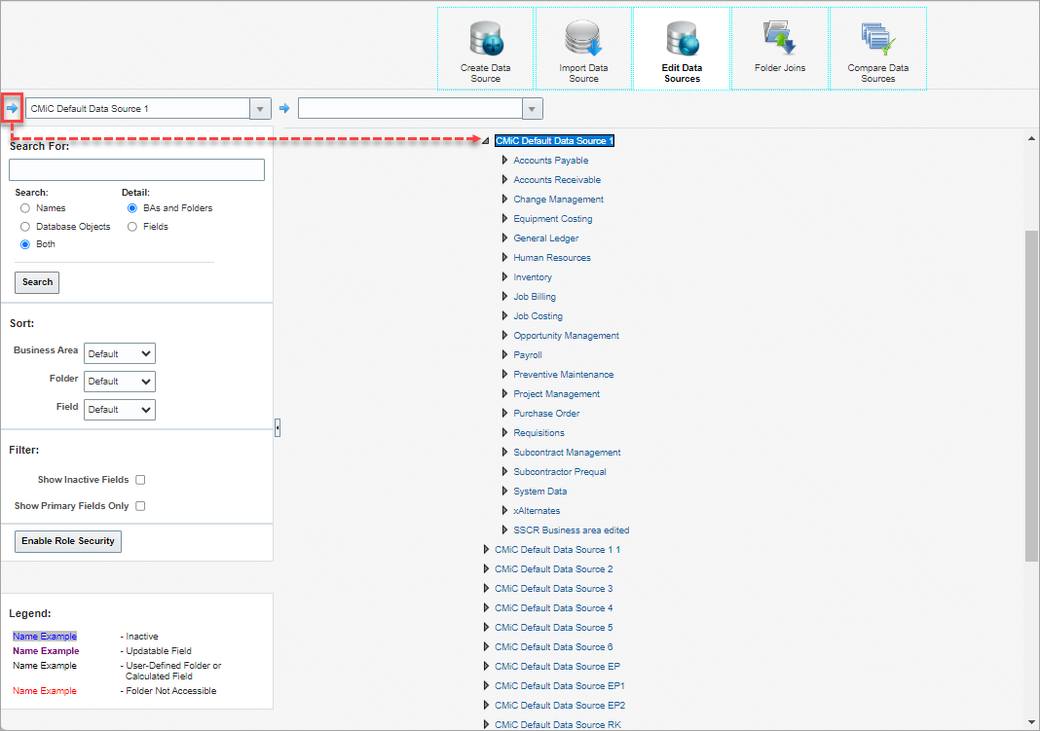This screenshot has width=1040, height=731.
Task: Expand the Job Costing node
Action: pyautogui.click(x=504, y=315)
